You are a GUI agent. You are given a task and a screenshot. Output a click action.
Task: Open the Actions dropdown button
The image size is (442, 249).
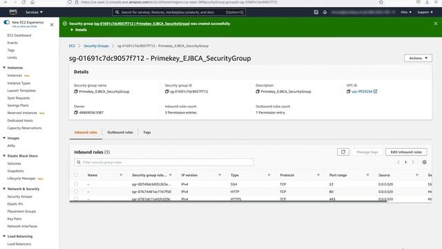[418, 58]
